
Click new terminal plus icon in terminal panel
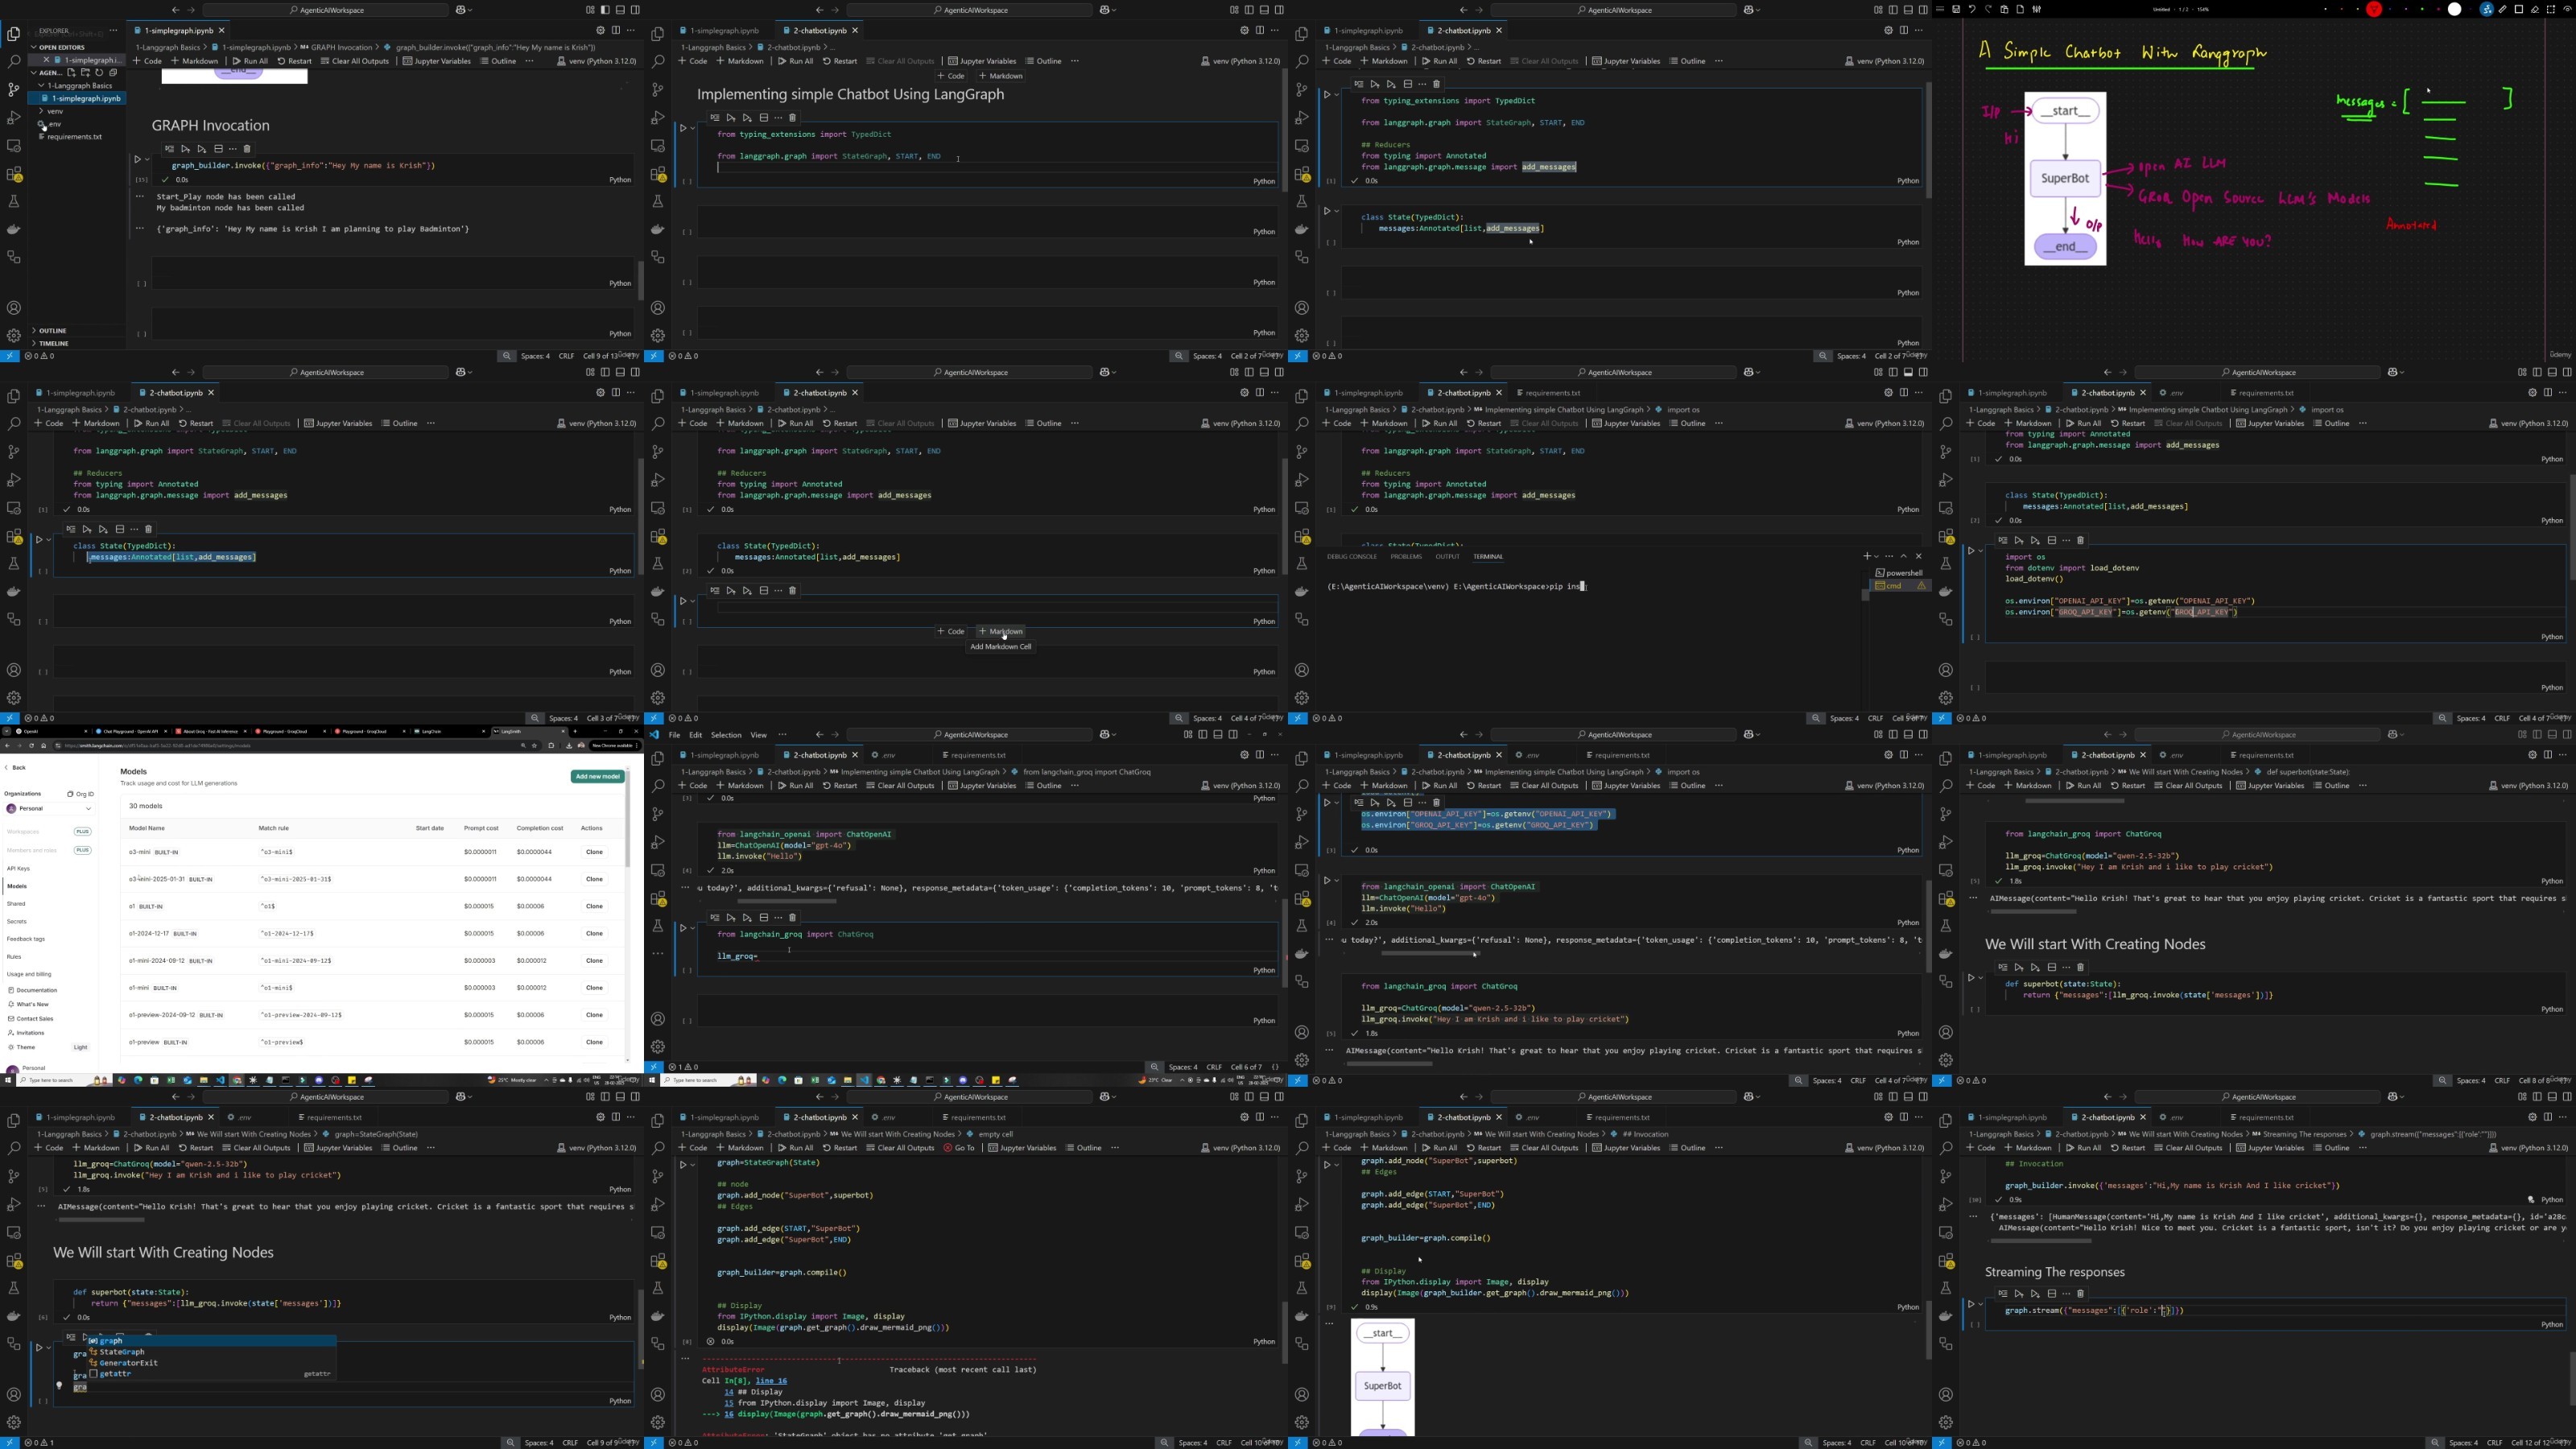tap(1866, 556)
